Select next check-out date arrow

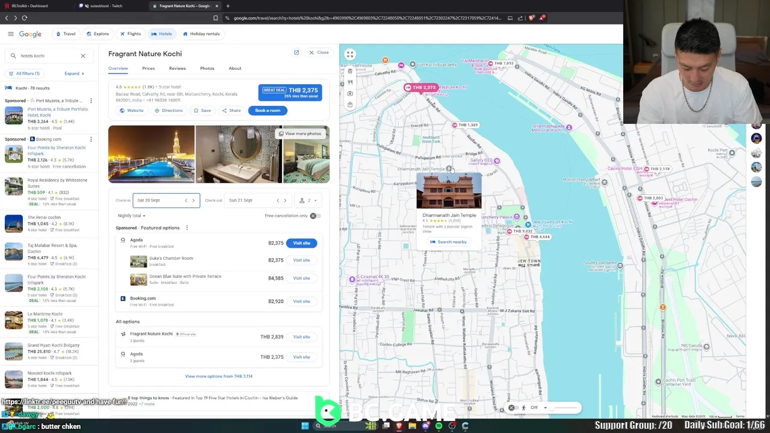pos(285,200)
